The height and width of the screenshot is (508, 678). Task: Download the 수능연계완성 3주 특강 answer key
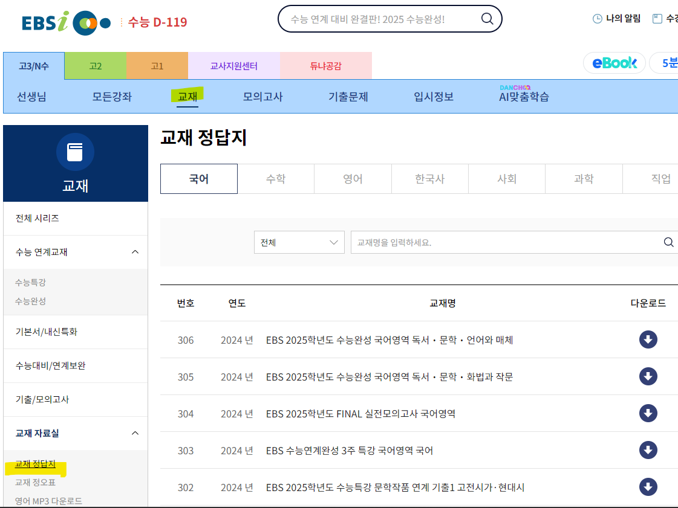(648, 450)
